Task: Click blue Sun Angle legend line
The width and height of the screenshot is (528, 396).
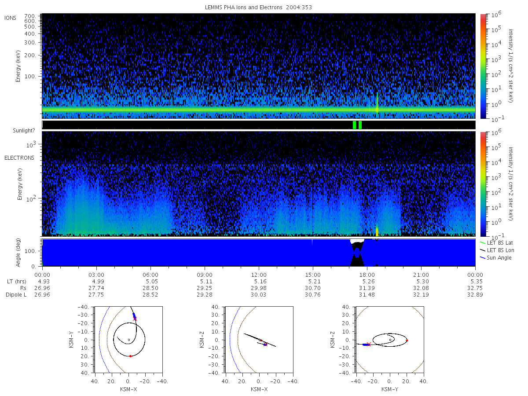Action: 483,257
